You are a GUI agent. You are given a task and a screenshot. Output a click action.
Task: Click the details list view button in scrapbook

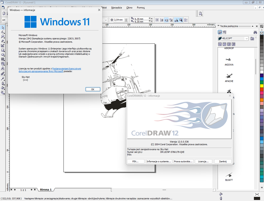coord(233,44)
